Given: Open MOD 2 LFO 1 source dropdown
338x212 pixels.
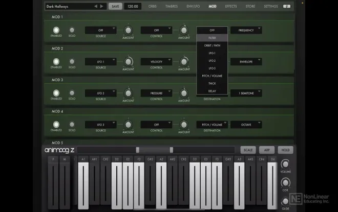Looking at the screenshot, I should 101,62.
